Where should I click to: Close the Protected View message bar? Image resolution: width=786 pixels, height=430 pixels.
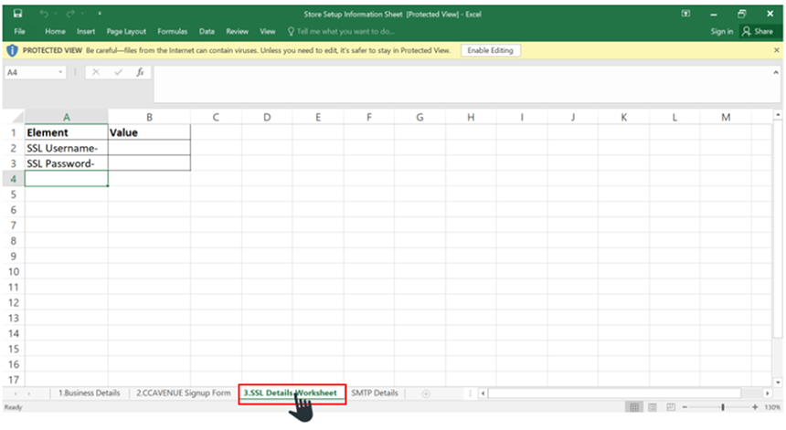pyautogui.click(x=777, y=50)
